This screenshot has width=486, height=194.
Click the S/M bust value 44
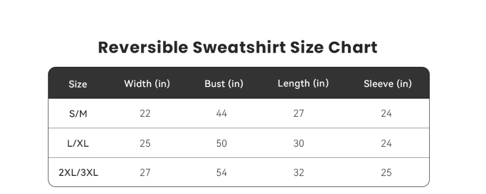pyautogui.click(x=221, y=114)
